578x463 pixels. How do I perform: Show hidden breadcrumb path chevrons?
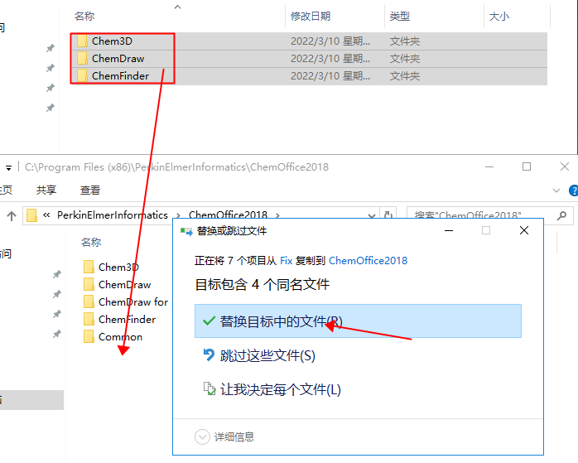[46, 215]
